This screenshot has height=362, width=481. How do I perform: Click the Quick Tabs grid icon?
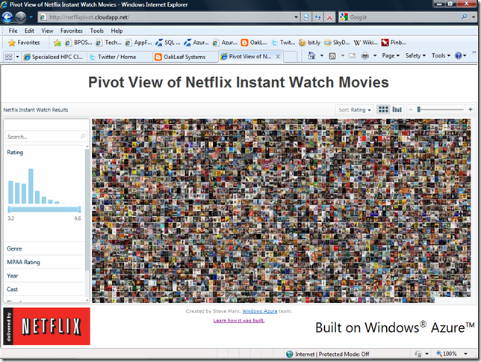[x=9, y=57]
